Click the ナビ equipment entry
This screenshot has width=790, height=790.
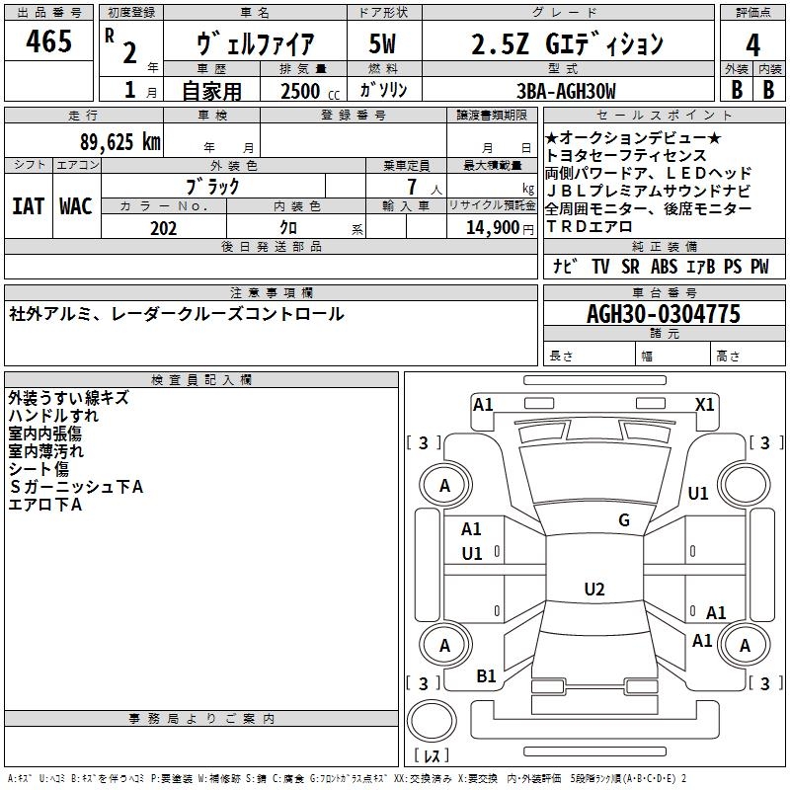tap(565, 267)
